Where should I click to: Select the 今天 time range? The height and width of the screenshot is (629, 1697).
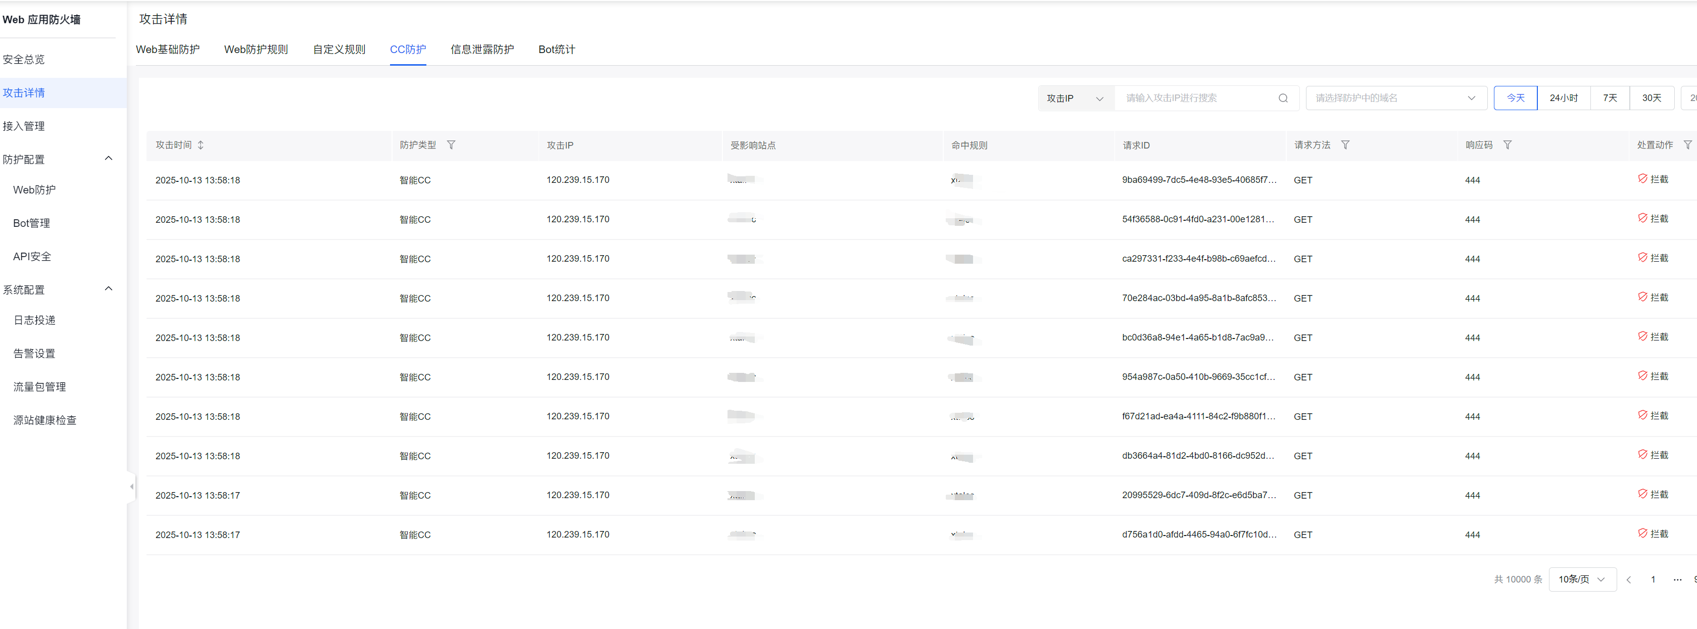[1515, 98]
